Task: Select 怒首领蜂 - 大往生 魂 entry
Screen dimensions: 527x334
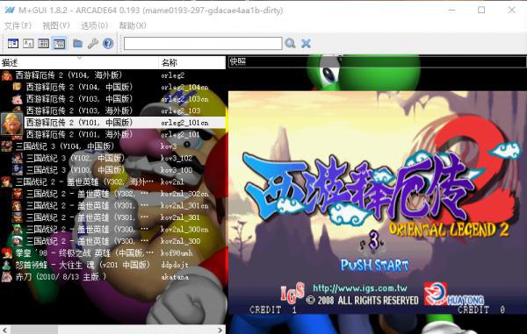Action: click(x=83, y=265)
